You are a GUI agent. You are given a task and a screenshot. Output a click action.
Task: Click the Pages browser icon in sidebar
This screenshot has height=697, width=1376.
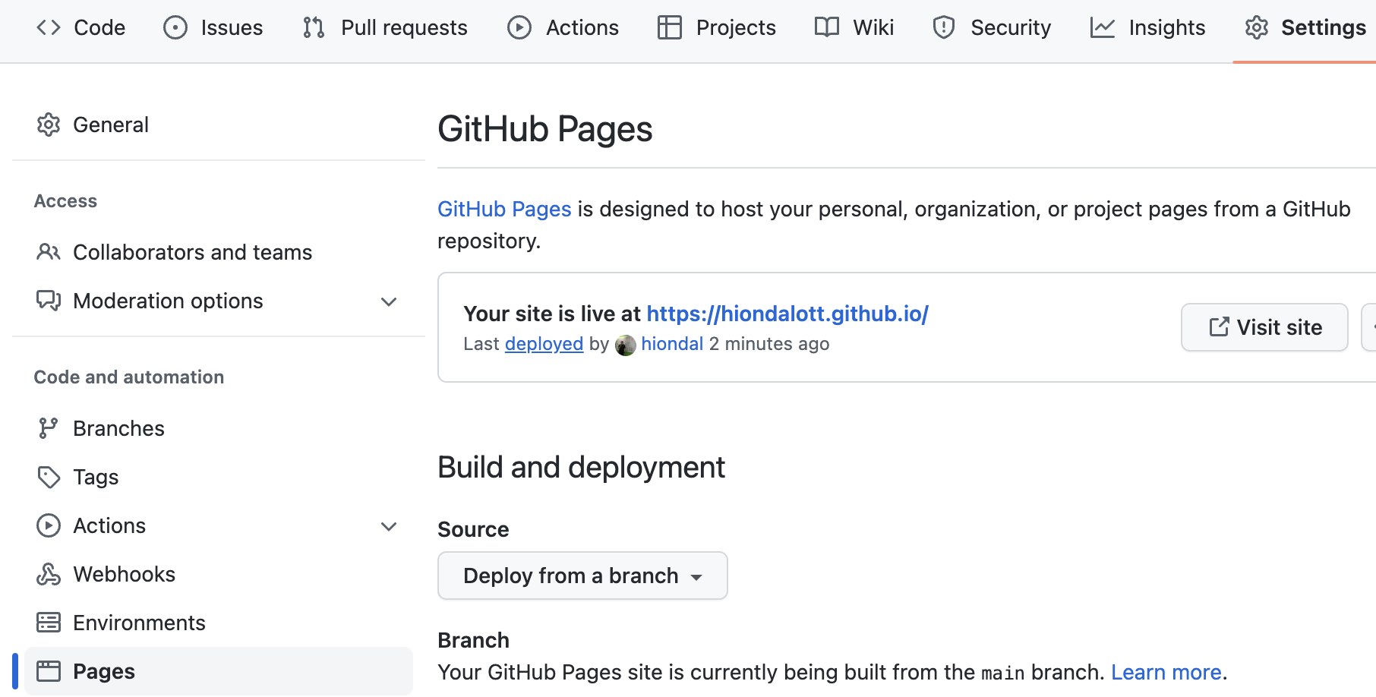click(x=49, y=671)
